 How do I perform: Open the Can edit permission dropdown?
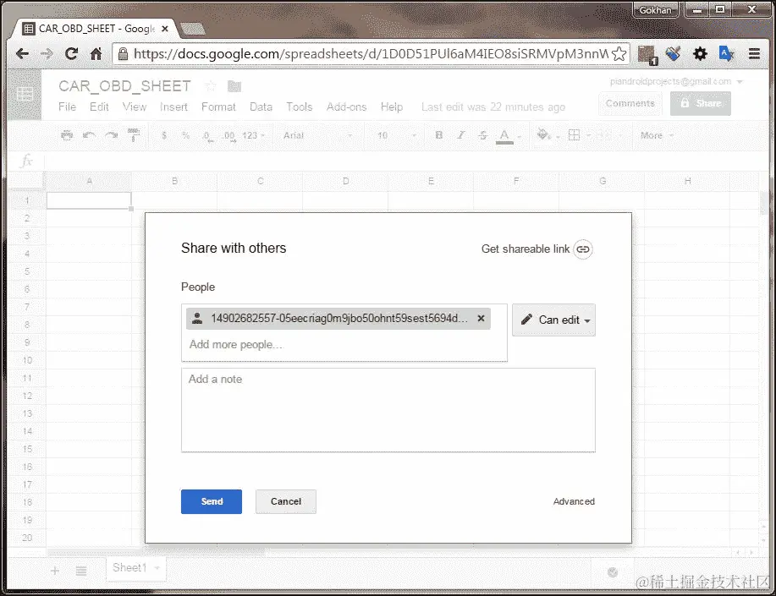(x=553, y=320)
